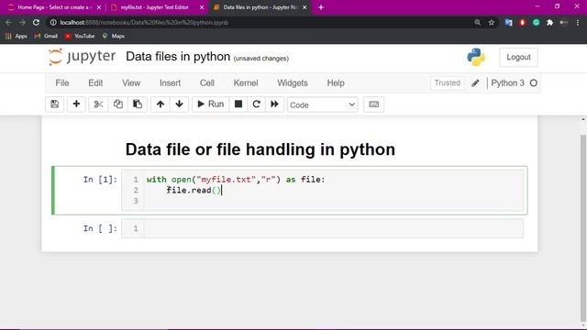
Task: Select the Data files in python tab
Action: [x=260, y=7]
